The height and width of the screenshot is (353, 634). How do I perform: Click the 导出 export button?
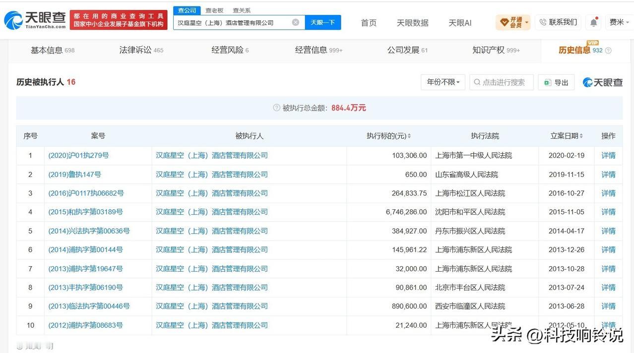click(556, 82)
